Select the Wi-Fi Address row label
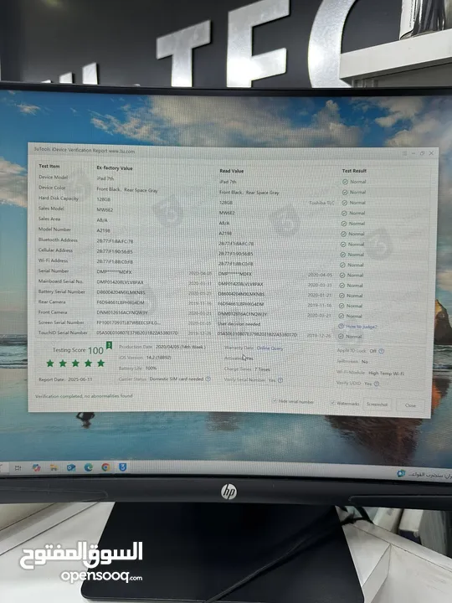Viewport: 452px width, 603px height. tap(53, 260)
